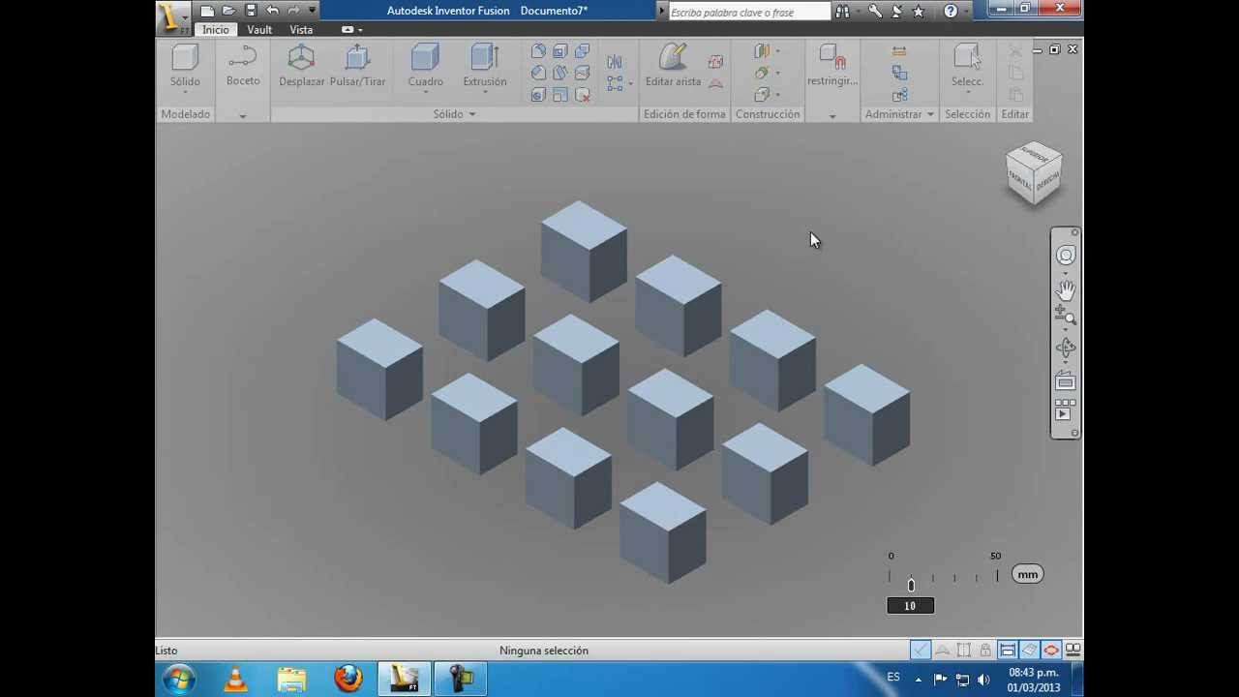Toggle the bracket-frame status bar button
The image size is (1239, 697).
point(964,651)
